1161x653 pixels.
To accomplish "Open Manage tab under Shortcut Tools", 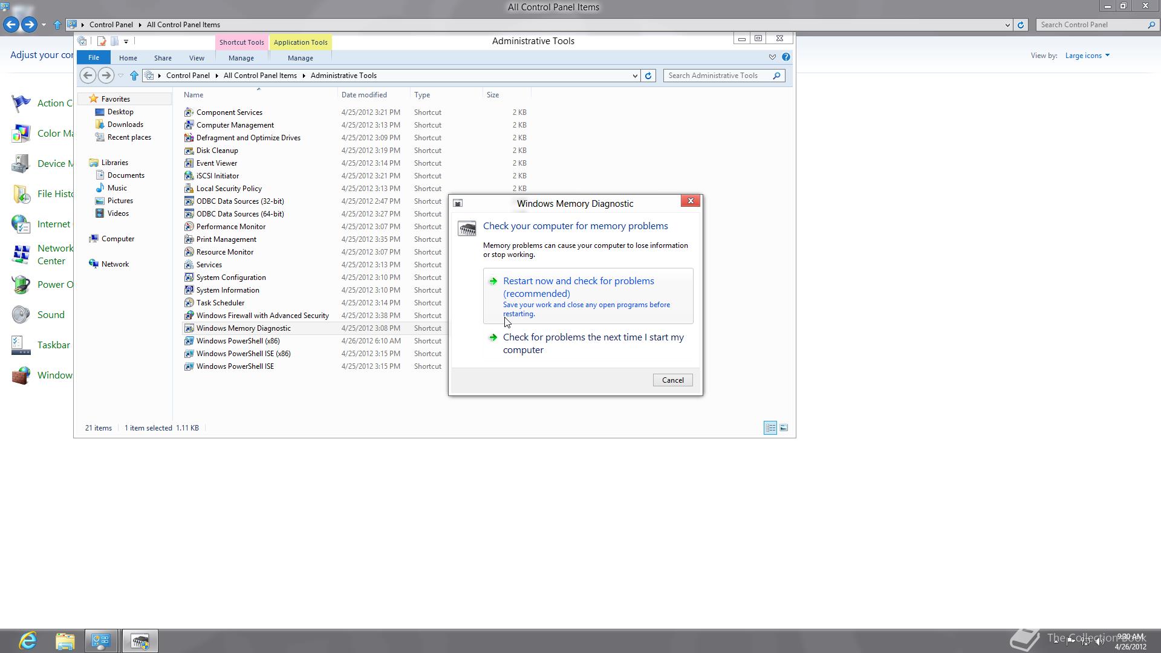I will coord(241,58).
